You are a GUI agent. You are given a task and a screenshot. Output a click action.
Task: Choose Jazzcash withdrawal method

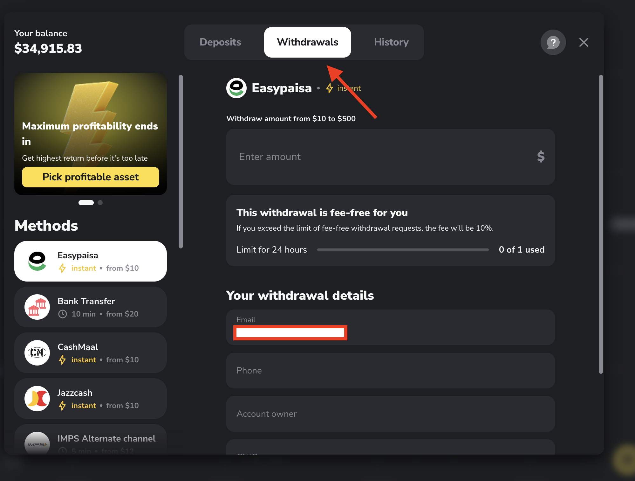pyautogui.click(x=91, y=399)
